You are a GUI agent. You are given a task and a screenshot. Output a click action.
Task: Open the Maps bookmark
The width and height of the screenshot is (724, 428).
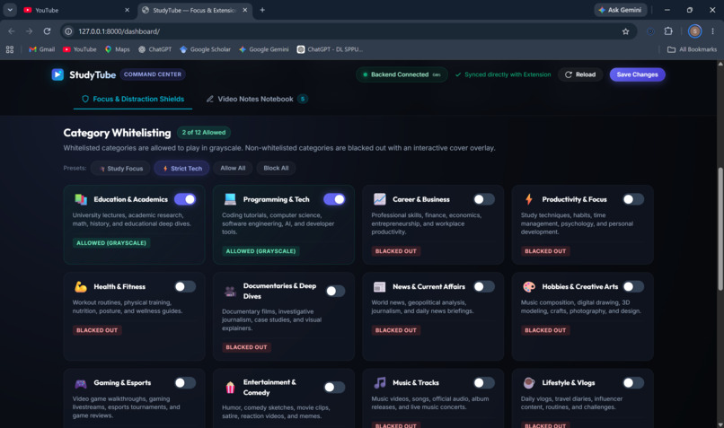118,49
